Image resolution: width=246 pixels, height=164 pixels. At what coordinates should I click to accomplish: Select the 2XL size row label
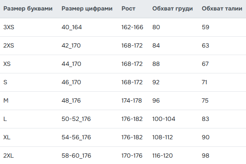[x=9, y=156]
